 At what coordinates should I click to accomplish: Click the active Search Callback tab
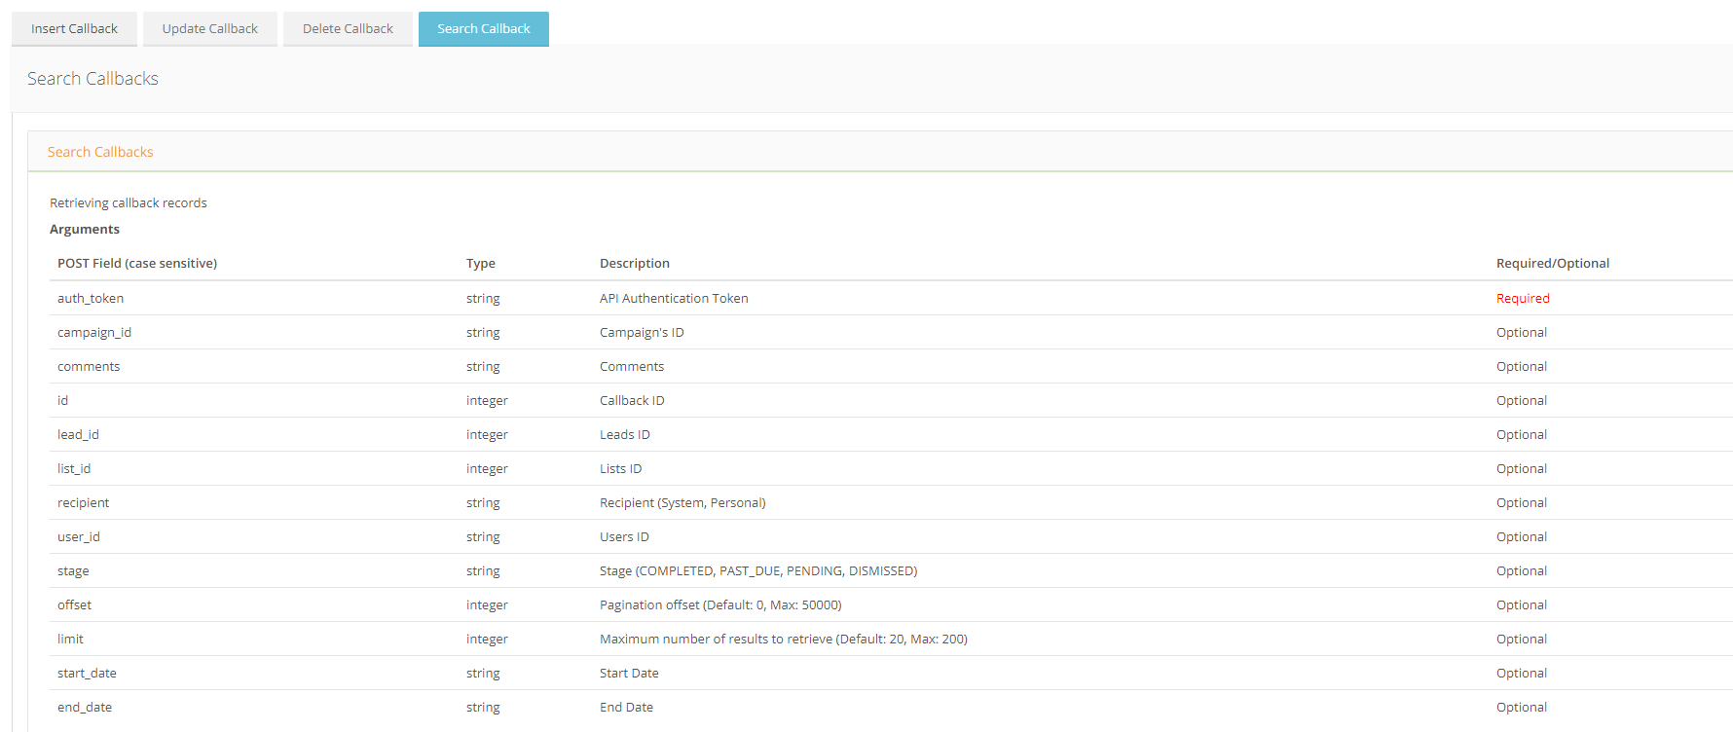click(484, 29)
